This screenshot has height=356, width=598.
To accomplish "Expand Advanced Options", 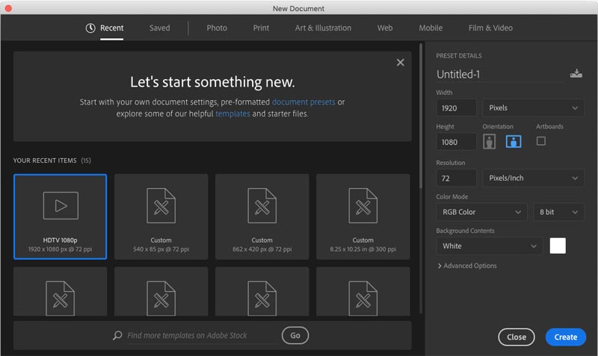I will (467, 266).
